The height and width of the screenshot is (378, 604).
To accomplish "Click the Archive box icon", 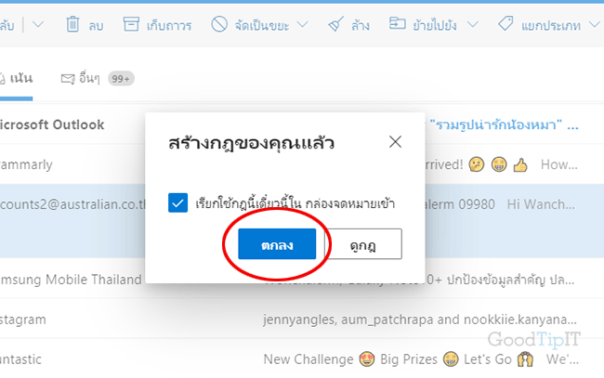I will pos(131,24).
